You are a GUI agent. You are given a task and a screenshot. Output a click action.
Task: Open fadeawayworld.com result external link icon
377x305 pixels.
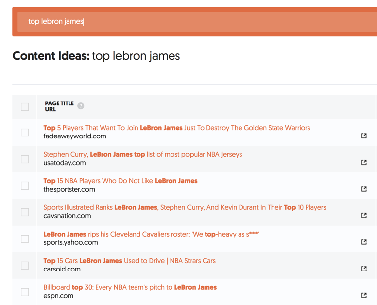tap(364, 136)
